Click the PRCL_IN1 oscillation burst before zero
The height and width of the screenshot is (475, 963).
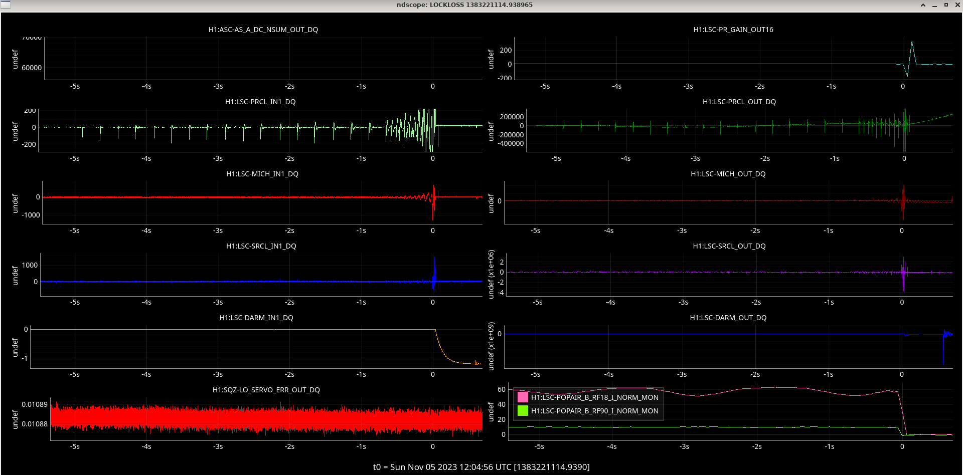coord(411,128)
